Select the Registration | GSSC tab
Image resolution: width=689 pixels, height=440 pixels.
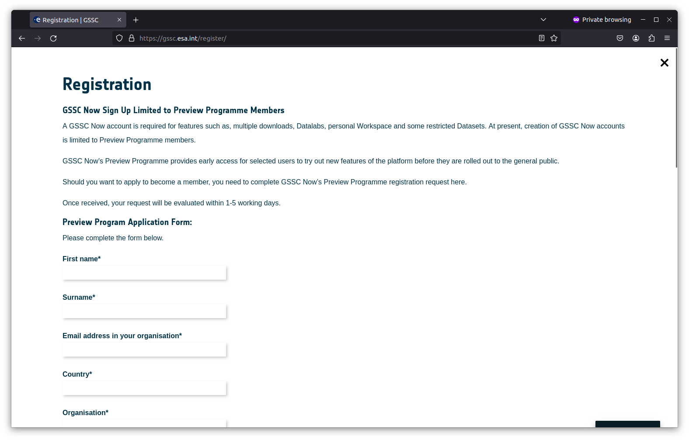[x=78, y=20]
